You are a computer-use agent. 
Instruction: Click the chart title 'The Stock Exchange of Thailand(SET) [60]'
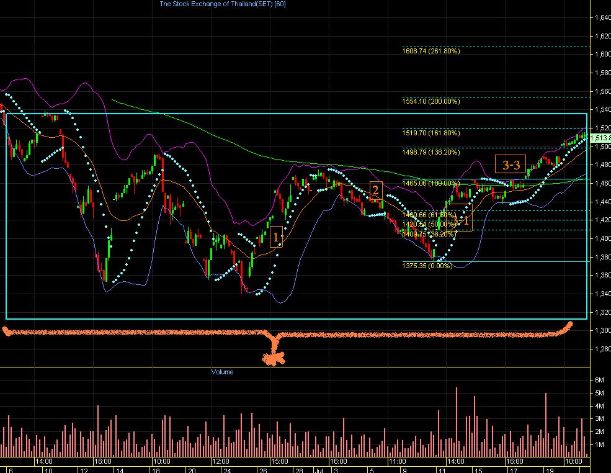click(x=223, y=4)
